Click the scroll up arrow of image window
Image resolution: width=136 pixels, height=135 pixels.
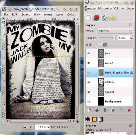(x=77, y=23)
